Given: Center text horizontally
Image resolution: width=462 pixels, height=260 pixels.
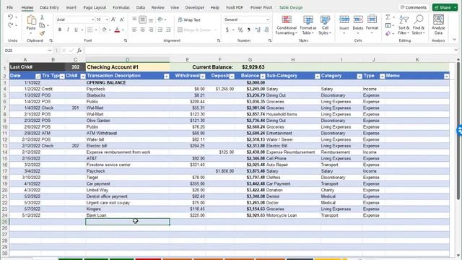Looking at the screenshot, I should tap(143, 30).
